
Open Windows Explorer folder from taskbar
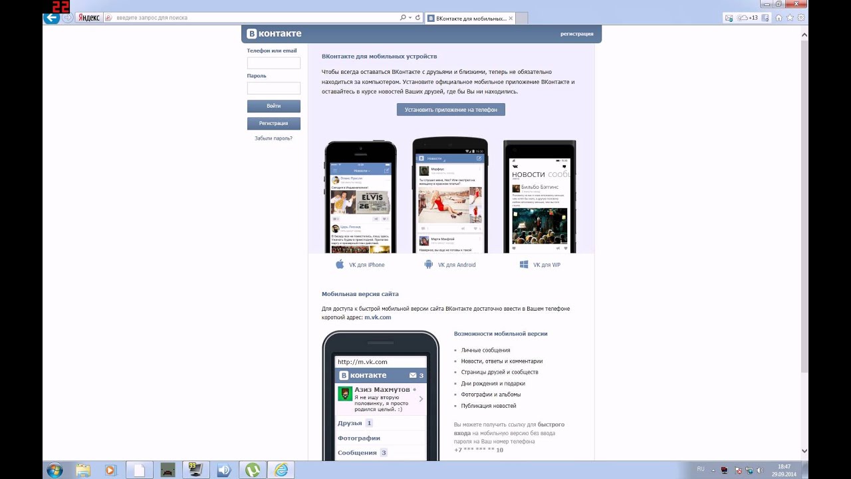coord(83,470)
